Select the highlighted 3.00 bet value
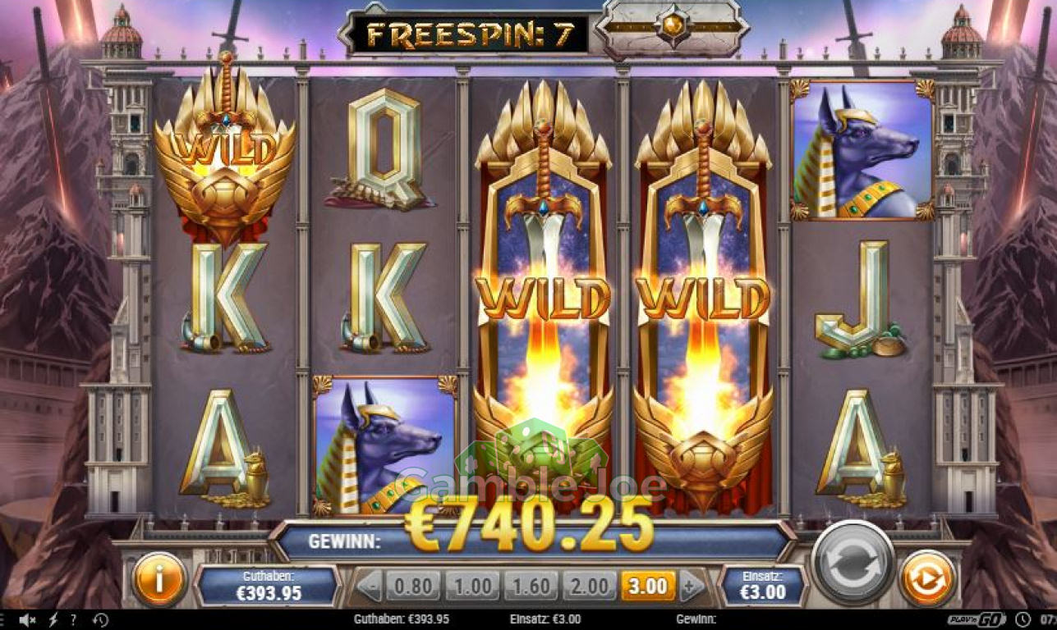Image resolution: width=1057 pixels, height=630 pixels. click(x=649, y=587)
